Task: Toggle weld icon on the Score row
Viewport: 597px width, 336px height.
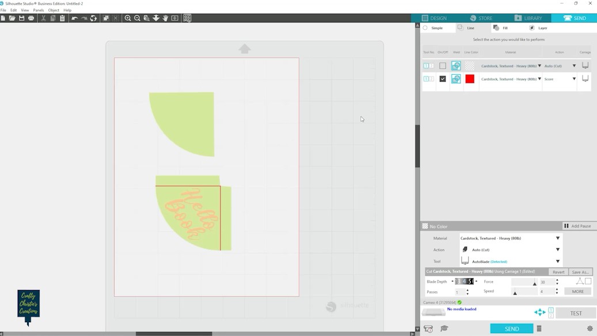Action: click(x=456, y=79)
